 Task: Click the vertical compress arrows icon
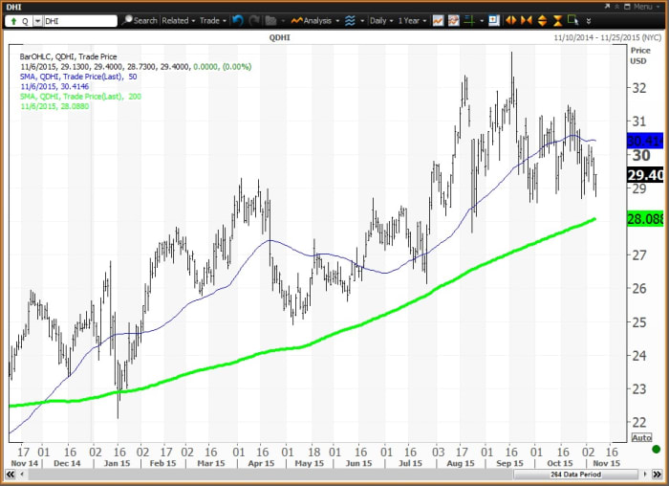coord(557,20)
